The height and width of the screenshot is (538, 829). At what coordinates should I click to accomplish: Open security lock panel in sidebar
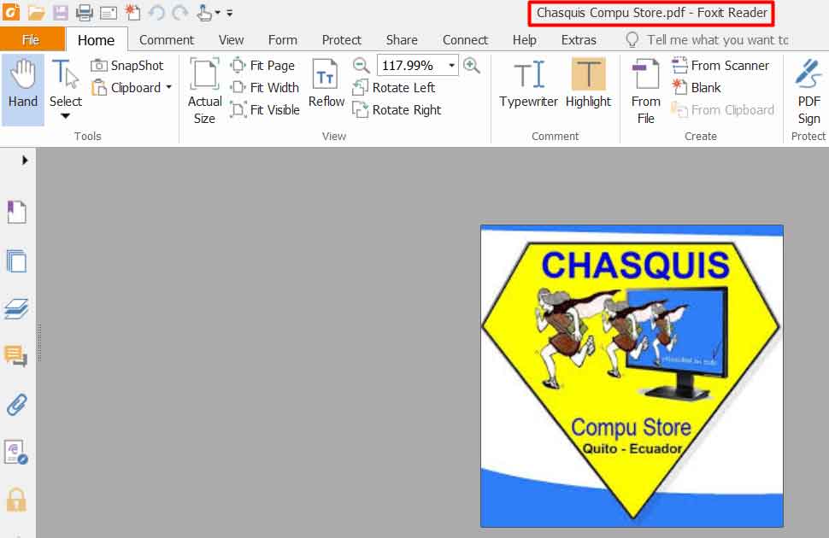pos(16,500)
